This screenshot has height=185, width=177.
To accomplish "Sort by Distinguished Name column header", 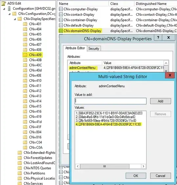I will click(155, 4).
